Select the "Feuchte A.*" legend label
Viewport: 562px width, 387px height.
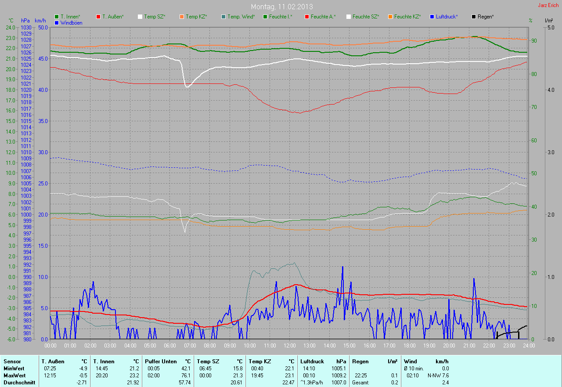coord(323,17)
